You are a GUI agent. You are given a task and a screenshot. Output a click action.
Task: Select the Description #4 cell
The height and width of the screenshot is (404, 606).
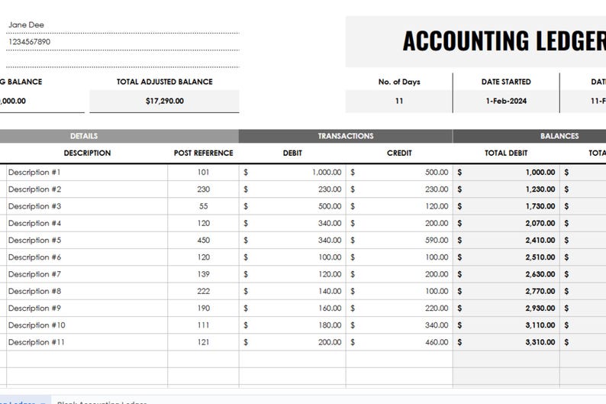point(87,224)
